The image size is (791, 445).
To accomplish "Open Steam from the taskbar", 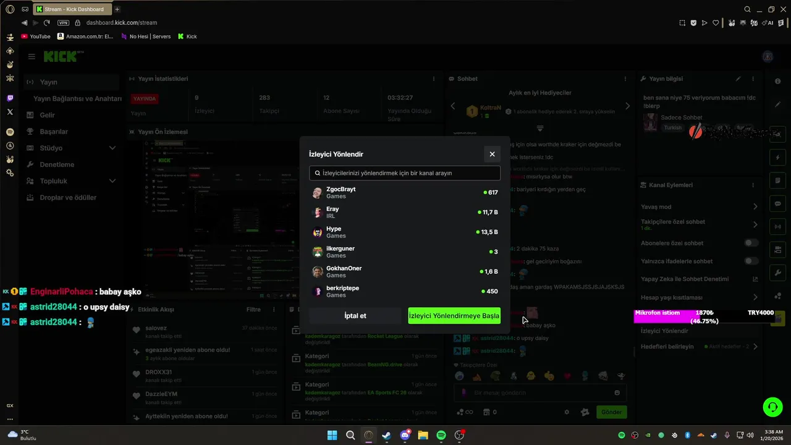I will [x=387, y=435].
